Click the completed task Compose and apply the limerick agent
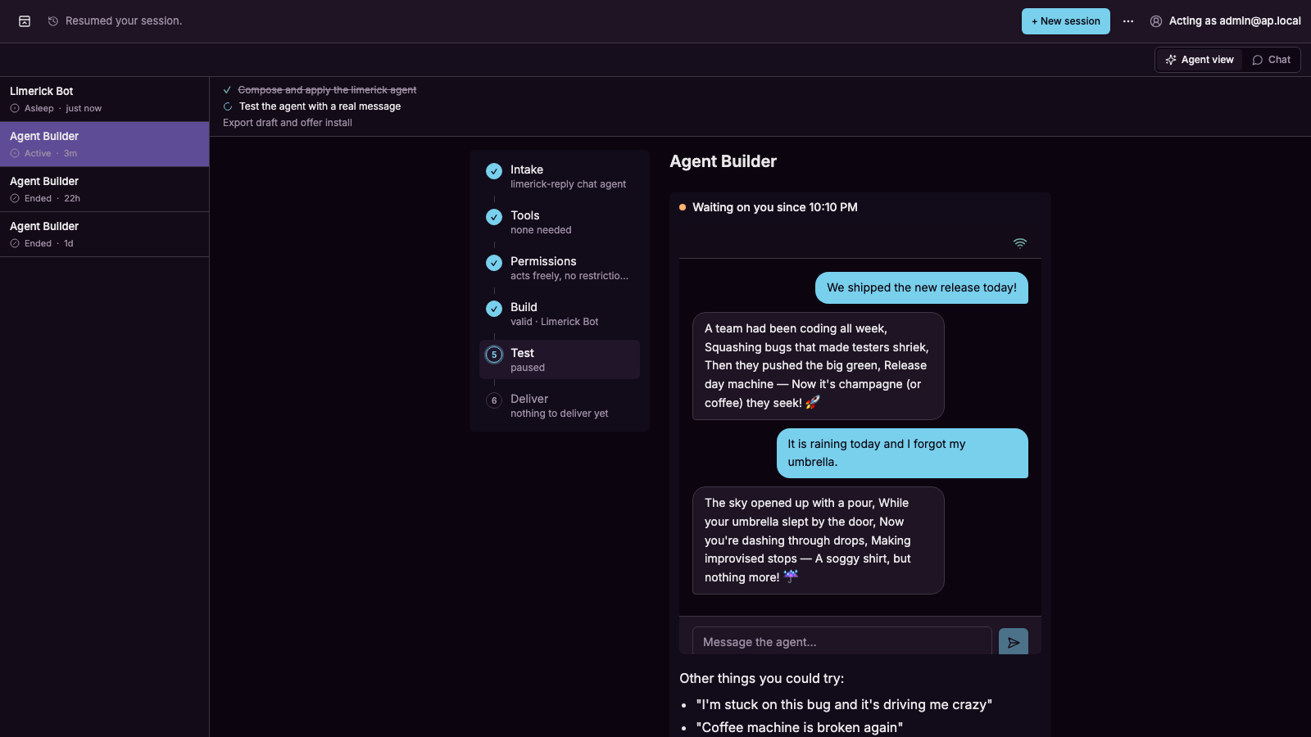The image size is (1311, 737). 327,90
